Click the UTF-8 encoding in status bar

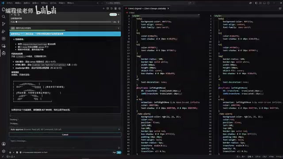(x=258, y=157)
